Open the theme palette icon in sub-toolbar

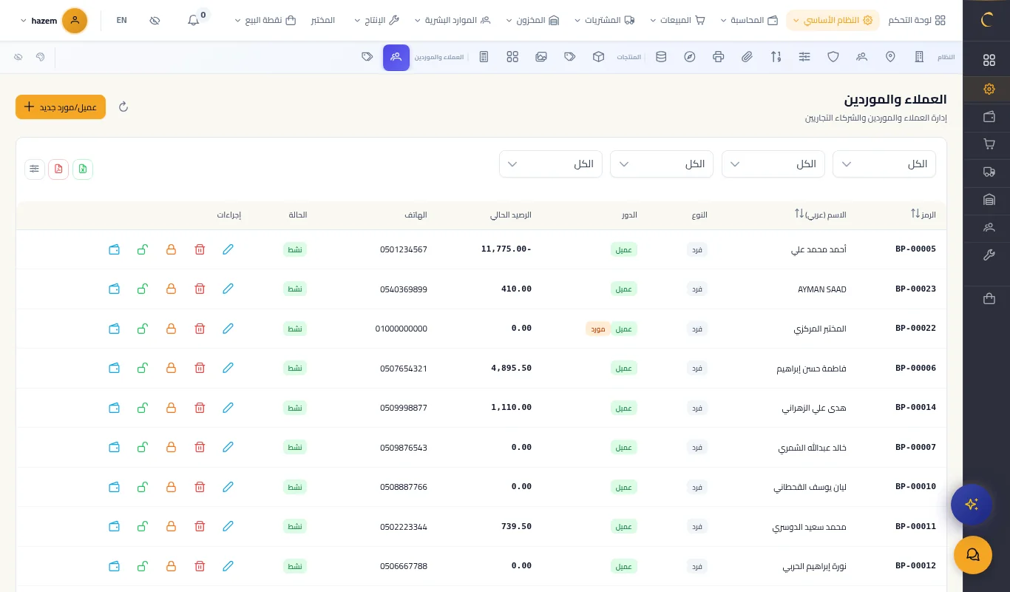[x=40, y=57]
